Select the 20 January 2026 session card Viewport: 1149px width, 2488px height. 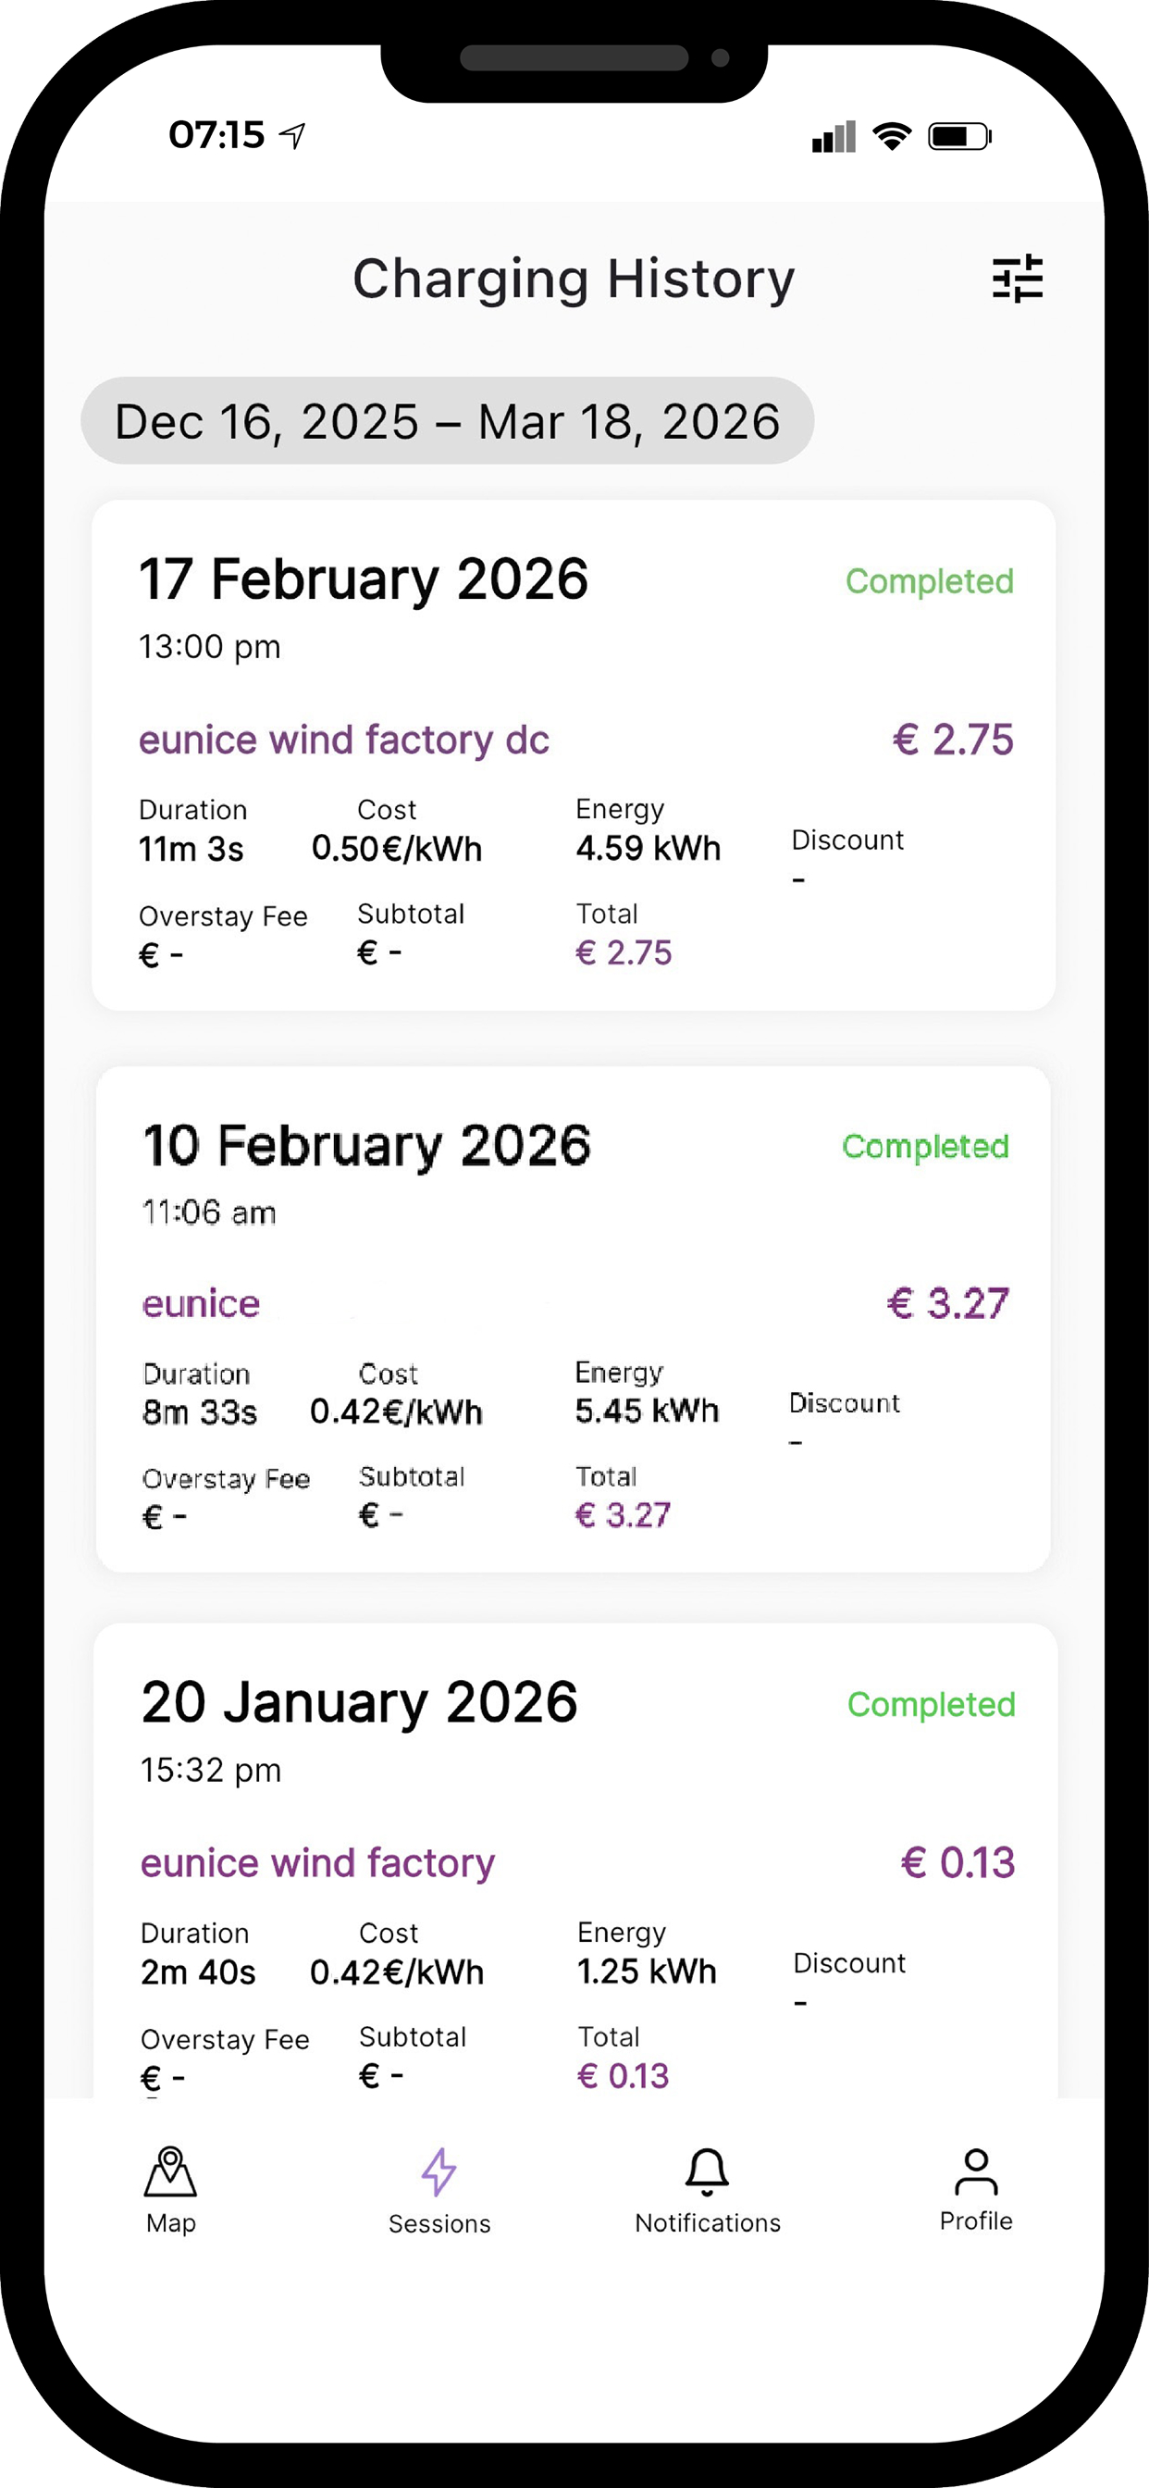tap(575, 1860)
